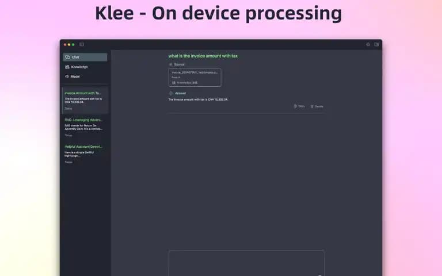Click the Source label icon
Image resolution: width=442 pixels, height=276 pixels.
tap(170, 64)
